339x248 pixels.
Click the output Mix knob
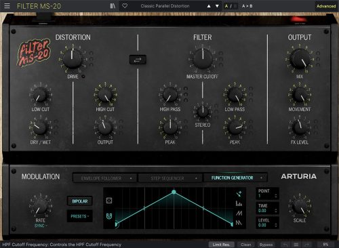[300, 59]
